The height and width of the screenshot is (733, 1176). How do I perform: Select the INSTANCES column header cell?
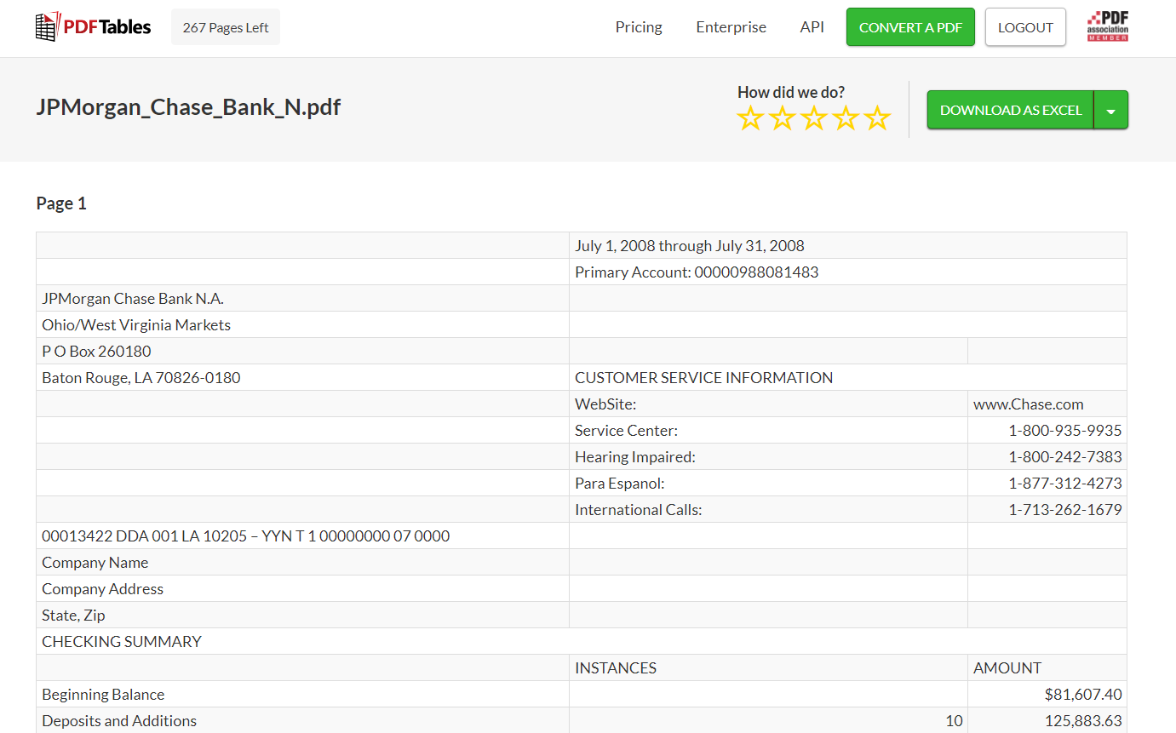[x=768, y=668]
